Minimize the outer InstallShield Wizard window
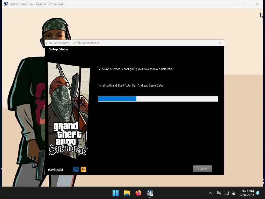Screen dimensions: 265x199 (233, 4)
